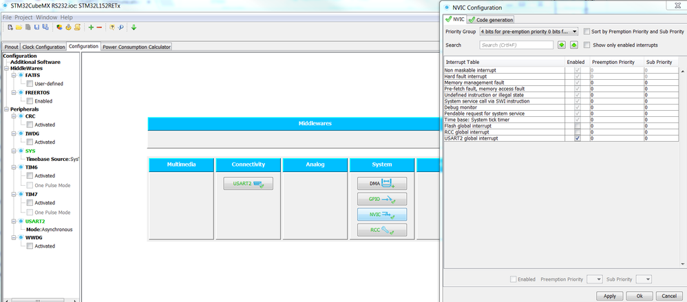Click the red minus toolbar icon

(99, 27)
